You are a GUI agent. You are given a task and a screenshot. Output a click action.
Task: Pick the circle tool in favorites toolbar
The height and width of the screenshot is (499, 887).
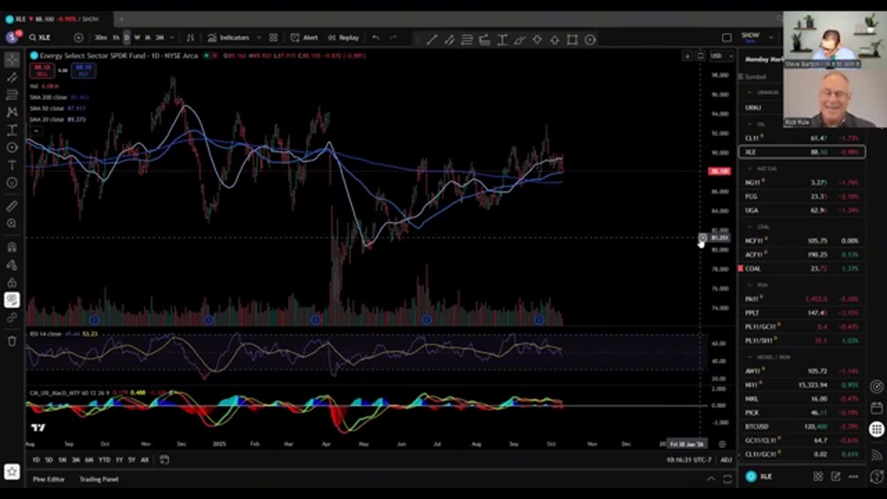[x=590, y=40]
